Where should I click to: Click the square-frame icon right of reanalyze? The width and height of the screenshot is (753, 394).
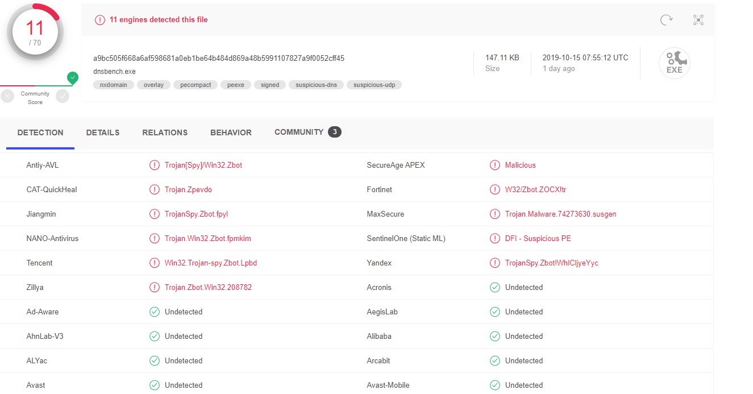[698, 20]
